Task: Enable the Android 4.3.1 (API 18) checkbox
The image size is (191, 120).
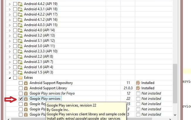Action: [x=15, y=9]
